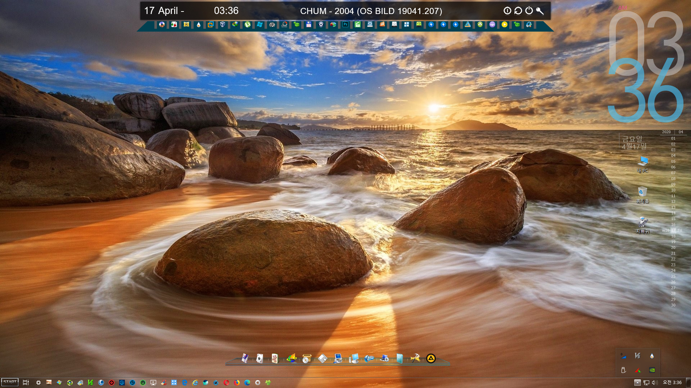Screen dimensions: 691x388
Task: Open the water drop icon in top launcher
Action: pos(199,24)
